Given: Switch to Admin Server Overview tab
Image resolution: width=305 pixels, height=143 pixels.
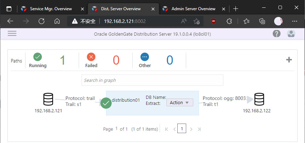Looking at the screenshot, I should [x=193, y=9].
